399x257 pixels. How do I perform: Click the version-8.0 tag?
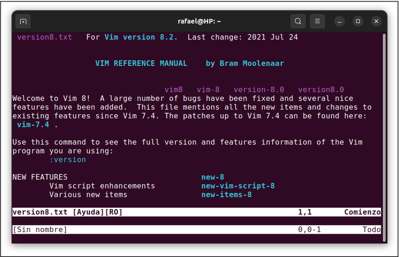259,89
